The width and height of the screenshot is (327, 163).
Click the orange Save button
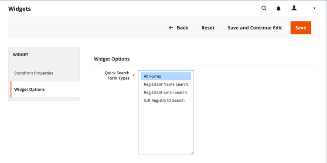pos(300,28)
